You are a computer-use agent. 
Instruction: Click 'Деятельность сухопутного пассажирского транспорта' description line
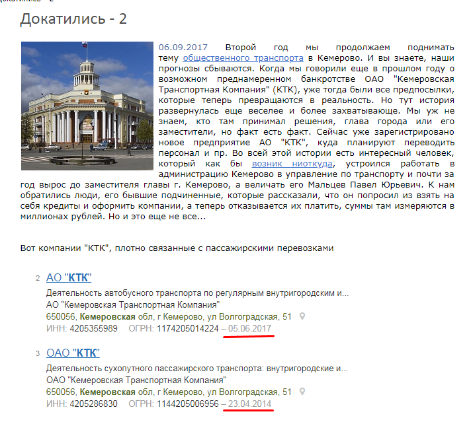(197, 369)
